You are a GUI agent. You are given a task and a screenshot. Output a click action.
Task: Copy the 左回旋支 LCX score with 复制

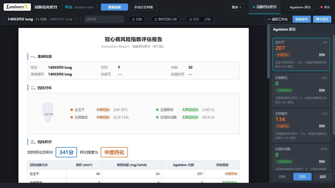tap(322, 126)
